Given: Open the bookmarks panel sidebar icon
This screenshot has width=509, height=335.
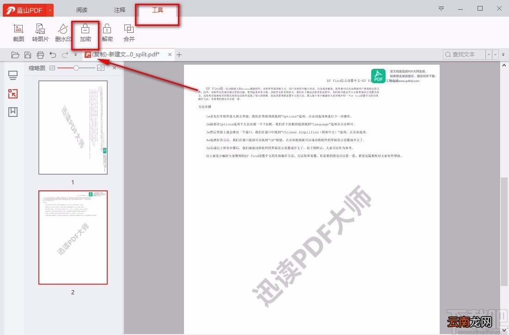Looking at the screenshot, I should tap(12, 112).
